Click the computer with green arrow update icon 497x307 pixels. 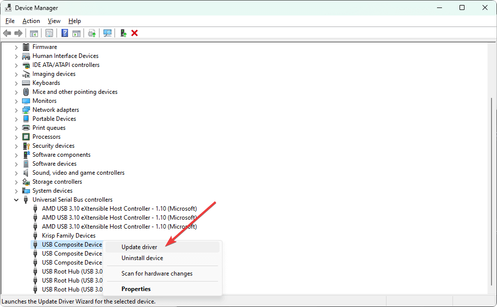(x=123, y=33)
